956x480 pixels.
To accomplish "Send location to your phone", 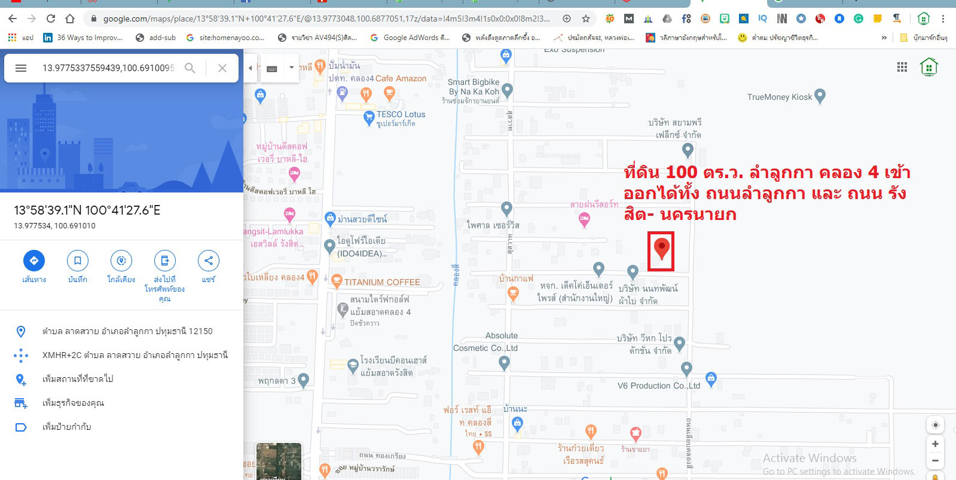I will pyautogui.click(x=165, y=261).
